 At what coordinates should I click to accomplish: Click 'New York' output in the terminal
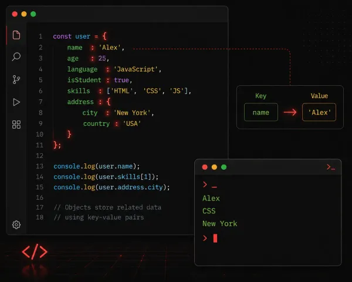point(220,223)
